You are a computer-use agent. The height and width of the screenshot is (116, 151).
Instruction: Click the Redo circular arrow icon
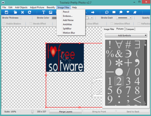tap(29, 12)
